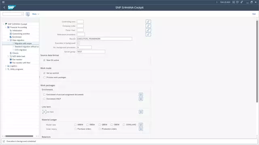259x145 pixels.
Task: Click the new session icon in title bar
Action: pos(234,2)
